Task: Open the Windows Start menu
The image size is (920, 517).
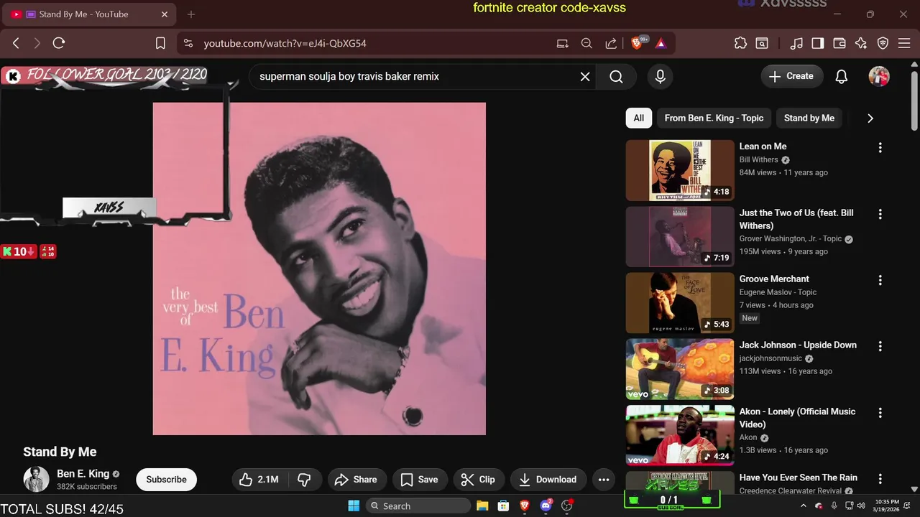Action: click(354, 506)
